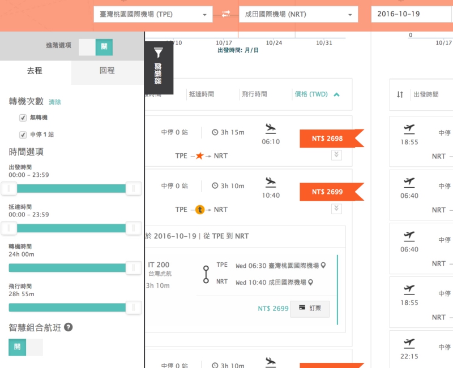453x368 pixels.
Task: Click the 訂票 booking button
Action: 310,309
